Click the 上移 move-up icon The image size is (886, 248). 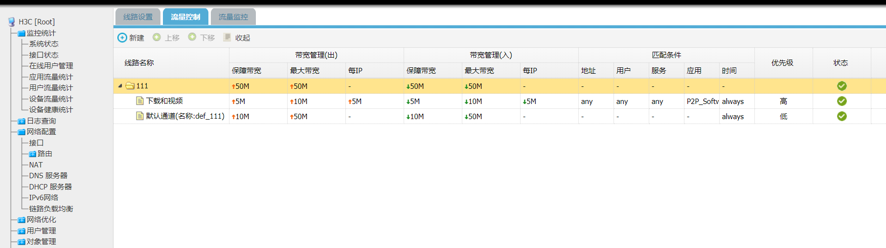tap(157, 37)
